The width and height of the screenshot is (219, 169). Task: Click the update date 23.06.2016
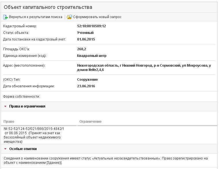click(x=86, y=86)
